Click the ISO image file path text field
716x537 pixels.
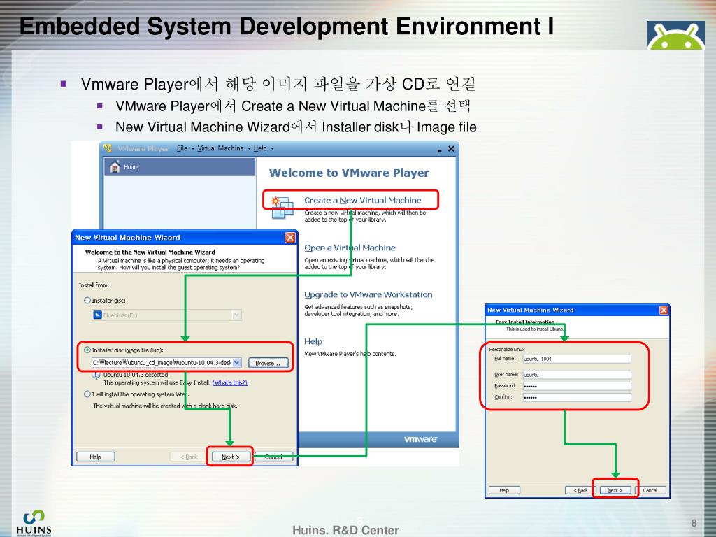(162, 363)
